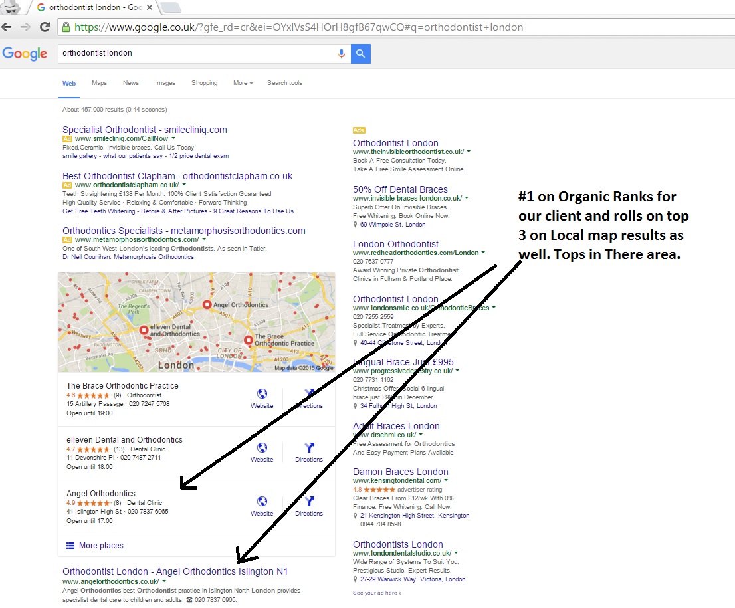Screen dimensions: 735x608
Task: Open theinvisibleorthodontist Orthodontist London ad
Action: point(395,143)
